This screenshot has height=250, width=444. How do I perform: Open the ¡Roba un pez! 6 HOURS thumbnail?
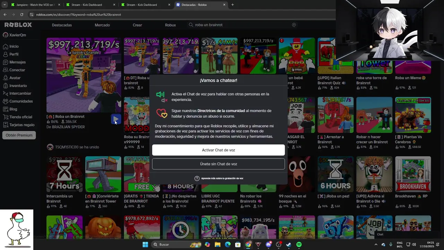coord(335,174)
